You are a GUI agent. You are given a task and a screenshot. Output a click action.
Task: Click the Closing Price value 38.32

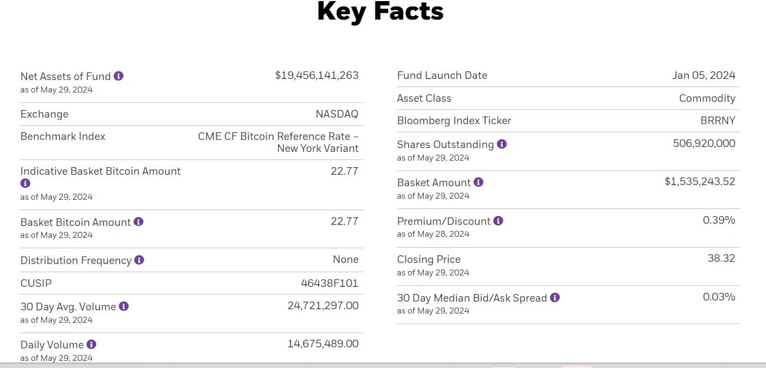tap(721, 259)
